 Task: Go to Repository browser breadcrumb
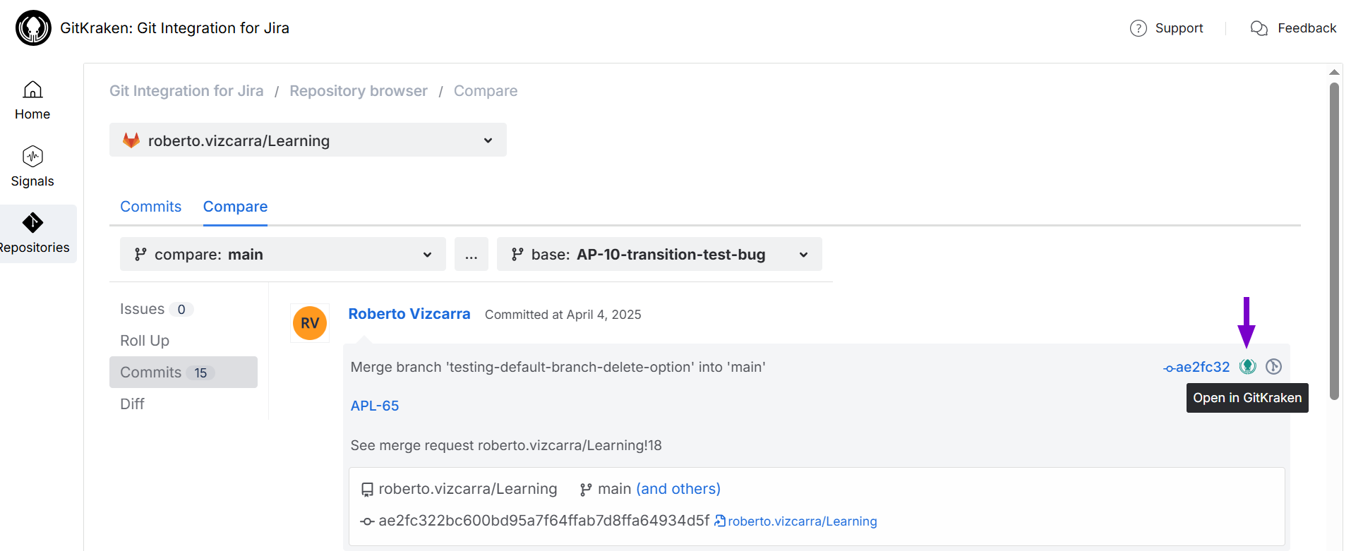click(359, 91)
